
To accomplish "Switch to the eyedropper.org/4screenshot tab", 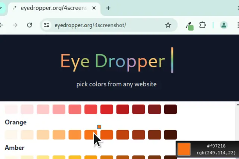I will 54,8.
